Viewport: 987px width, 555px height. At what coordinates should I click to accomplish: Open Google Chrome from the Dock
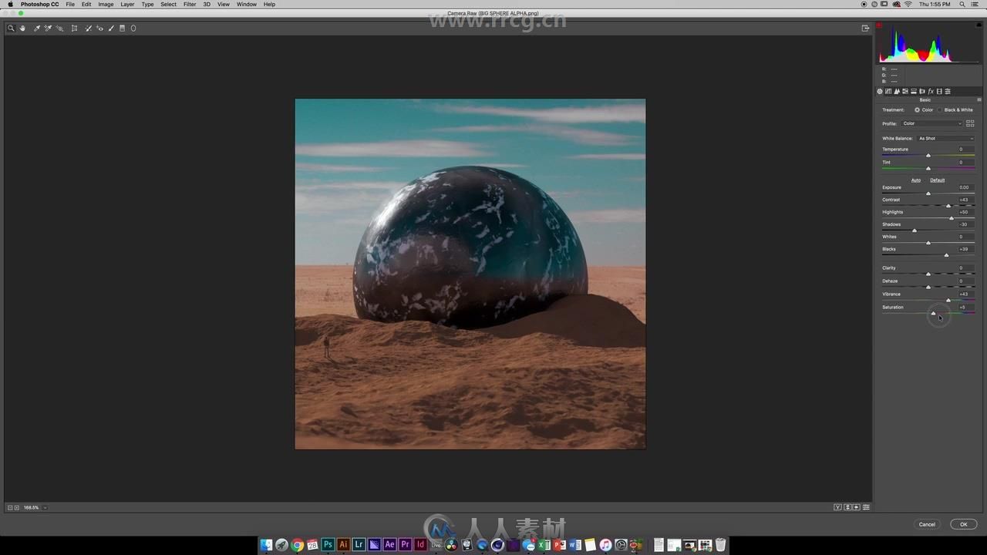click(x=297, y=545)
